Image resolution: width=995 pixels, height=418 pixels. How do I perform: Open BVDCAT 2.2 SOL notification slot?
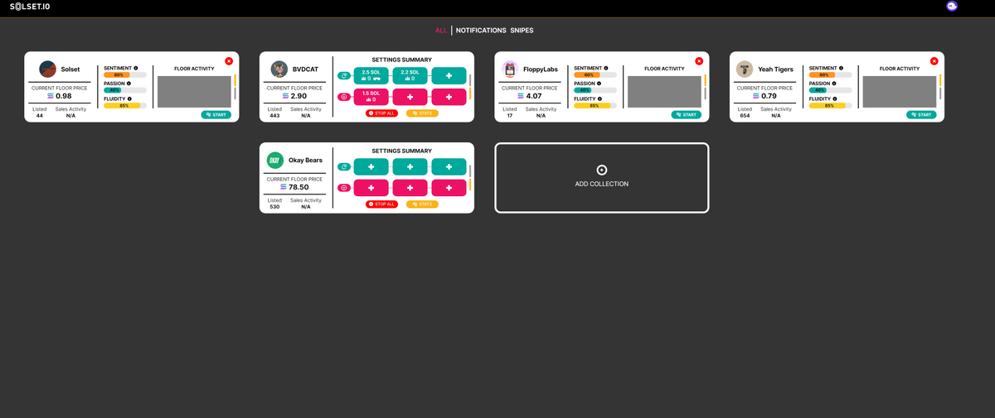pyautogui.click(x=410, y=75)
